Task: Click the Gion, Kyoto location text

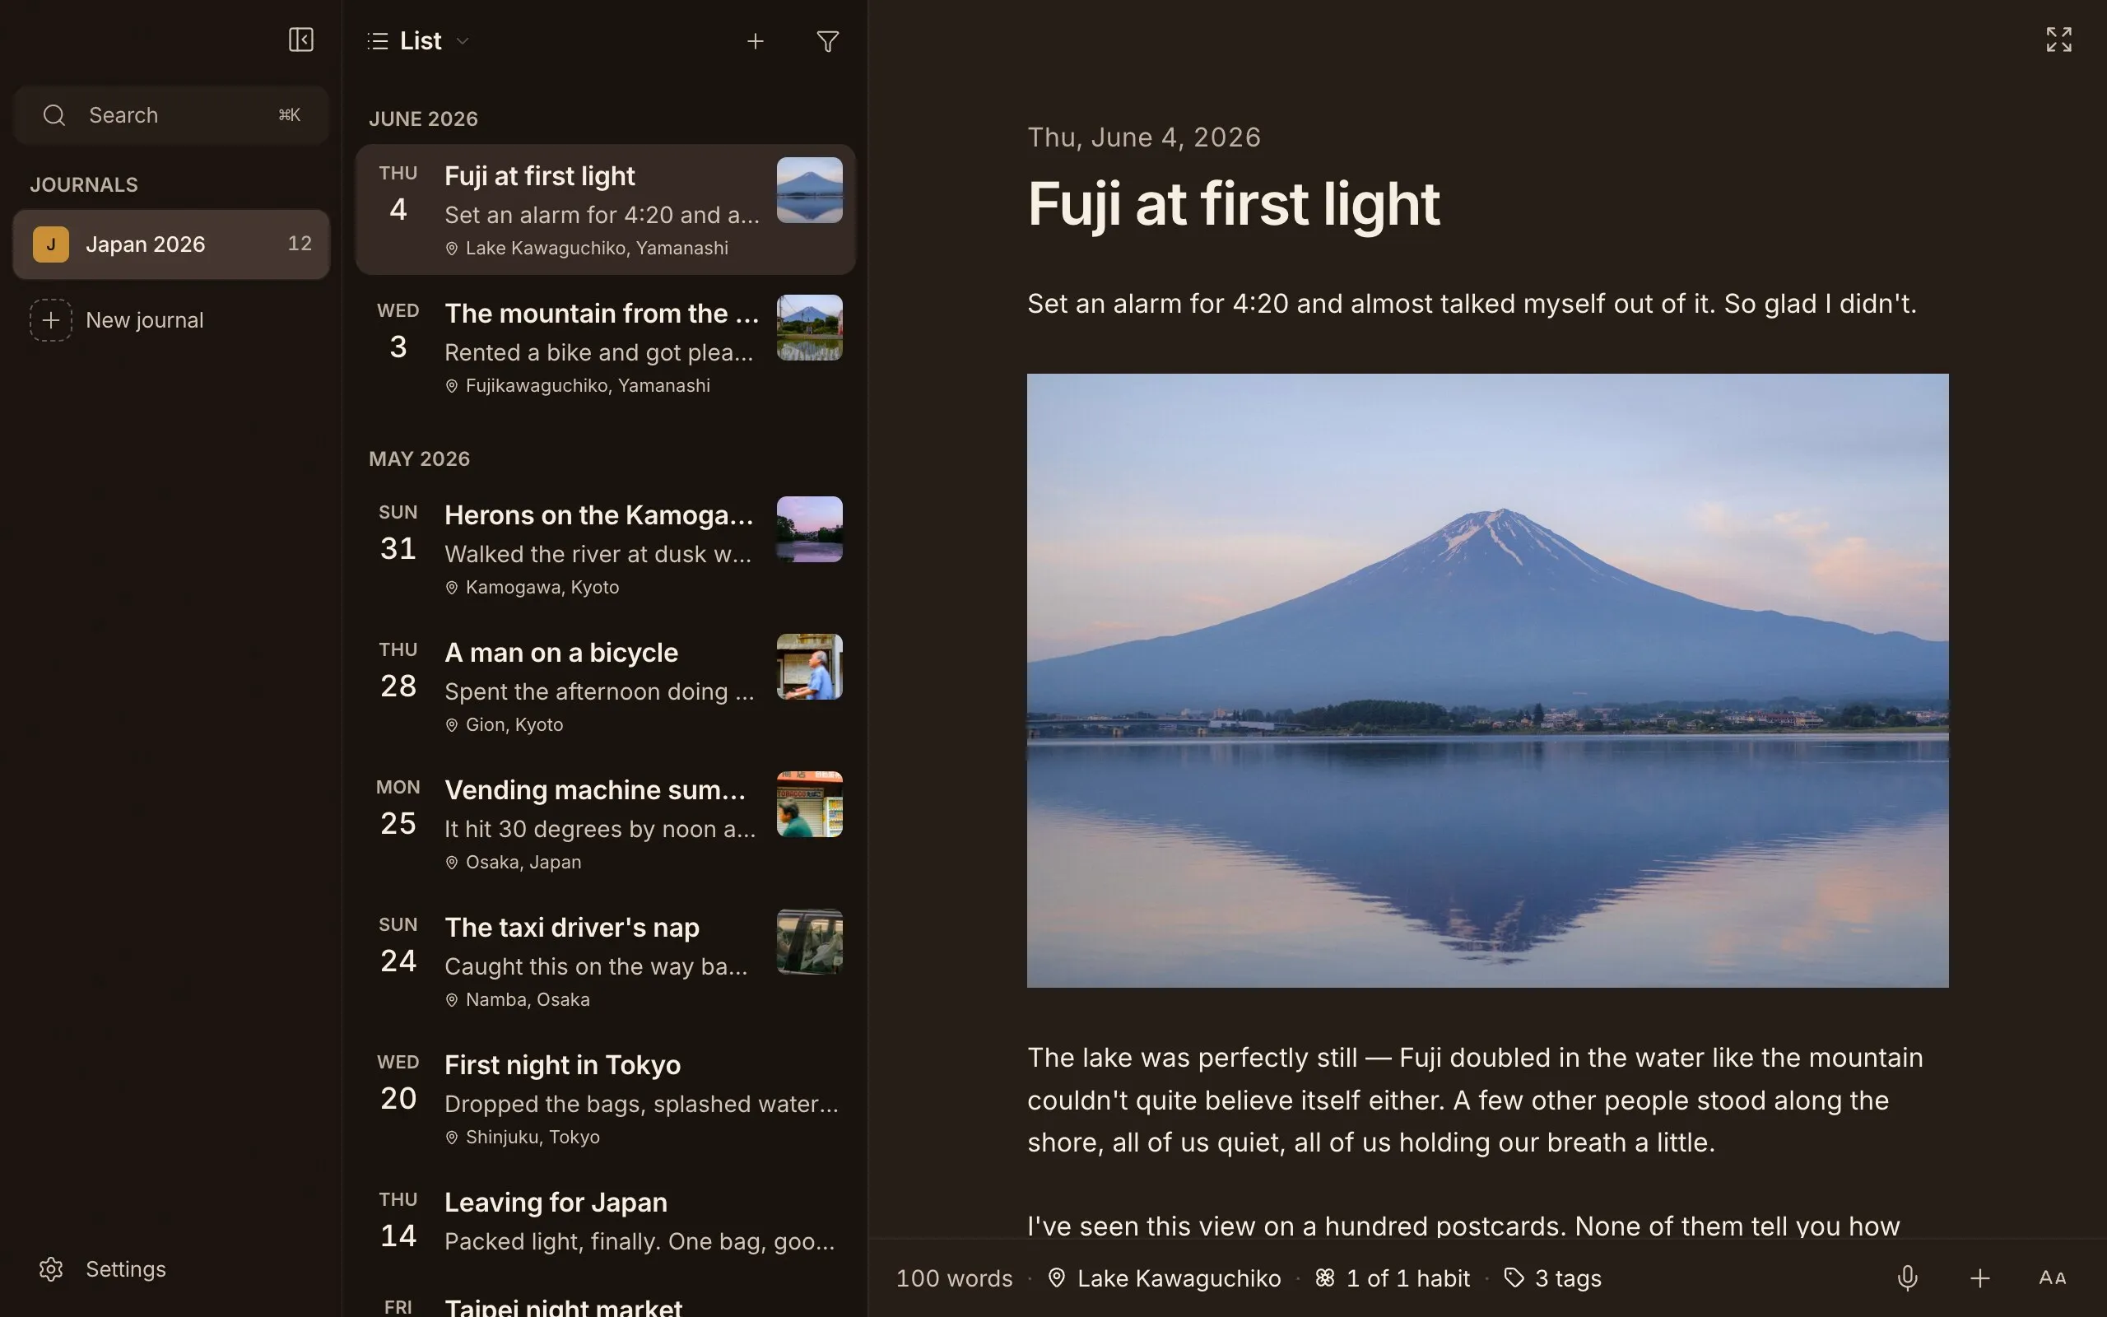Action: tap(514, 725)
